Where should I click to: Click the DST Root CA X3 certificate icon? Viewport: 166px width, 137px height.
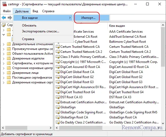click(58, 97)
